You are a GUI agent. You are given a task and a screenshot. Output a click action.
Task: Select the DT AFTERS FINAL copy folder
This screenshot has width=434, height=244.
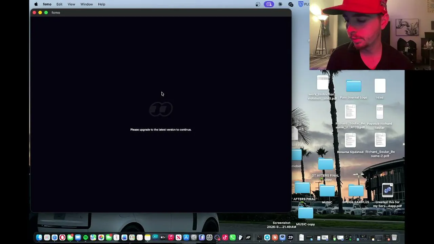click(325, 165)
